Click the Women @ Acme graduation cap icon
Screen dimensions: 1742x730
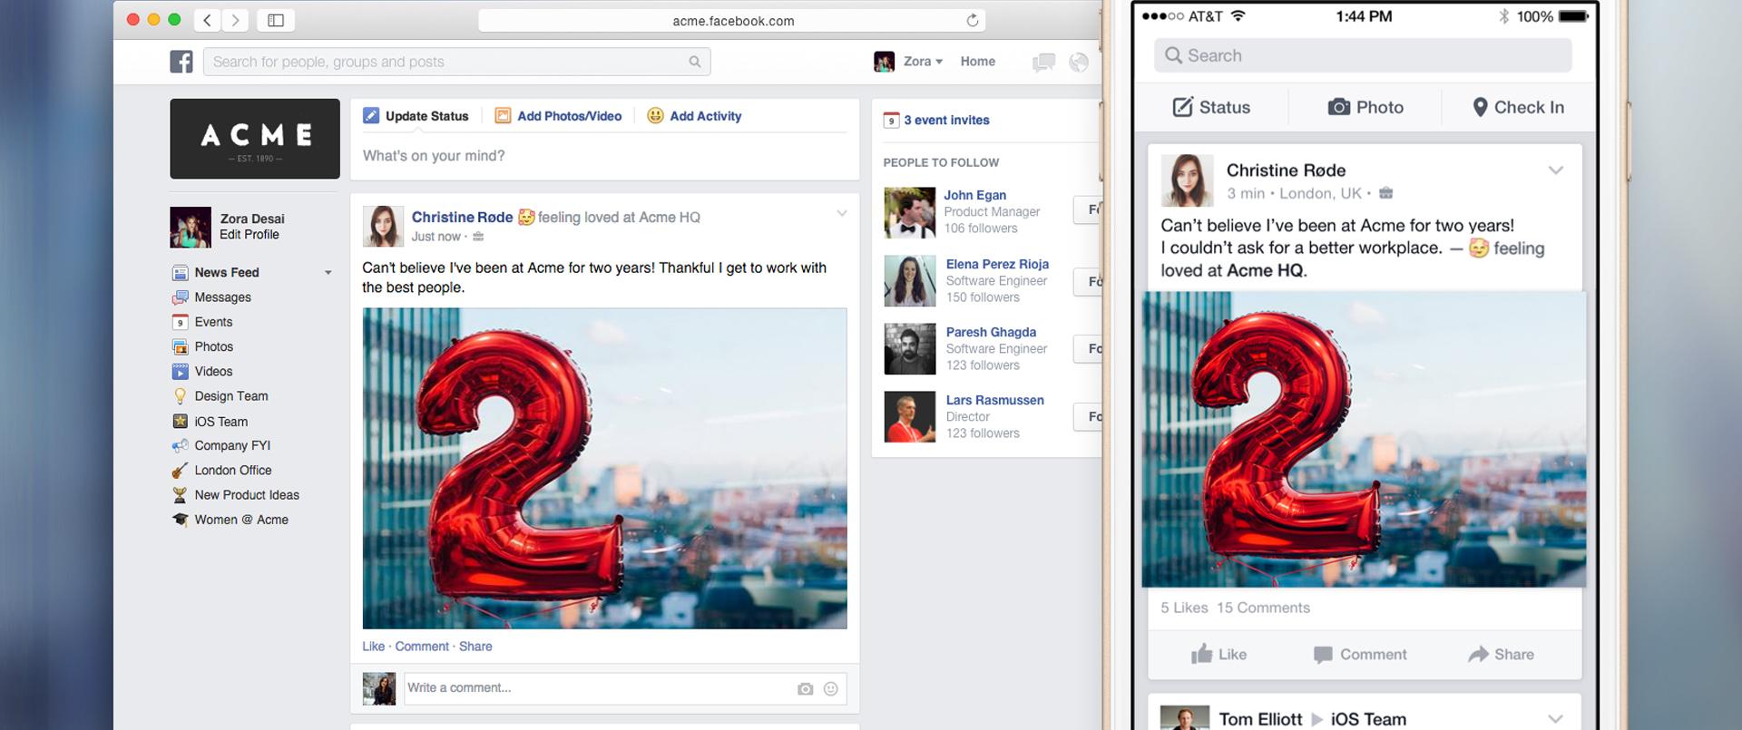tap(180, 520)
